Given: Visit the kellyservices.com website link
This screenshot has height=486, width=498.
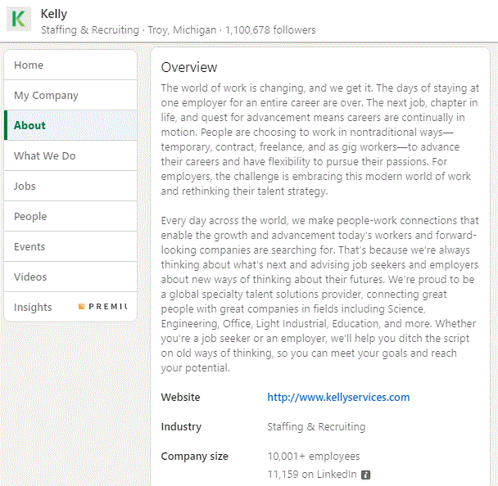Looking at the screenshot, I should 338,398.
